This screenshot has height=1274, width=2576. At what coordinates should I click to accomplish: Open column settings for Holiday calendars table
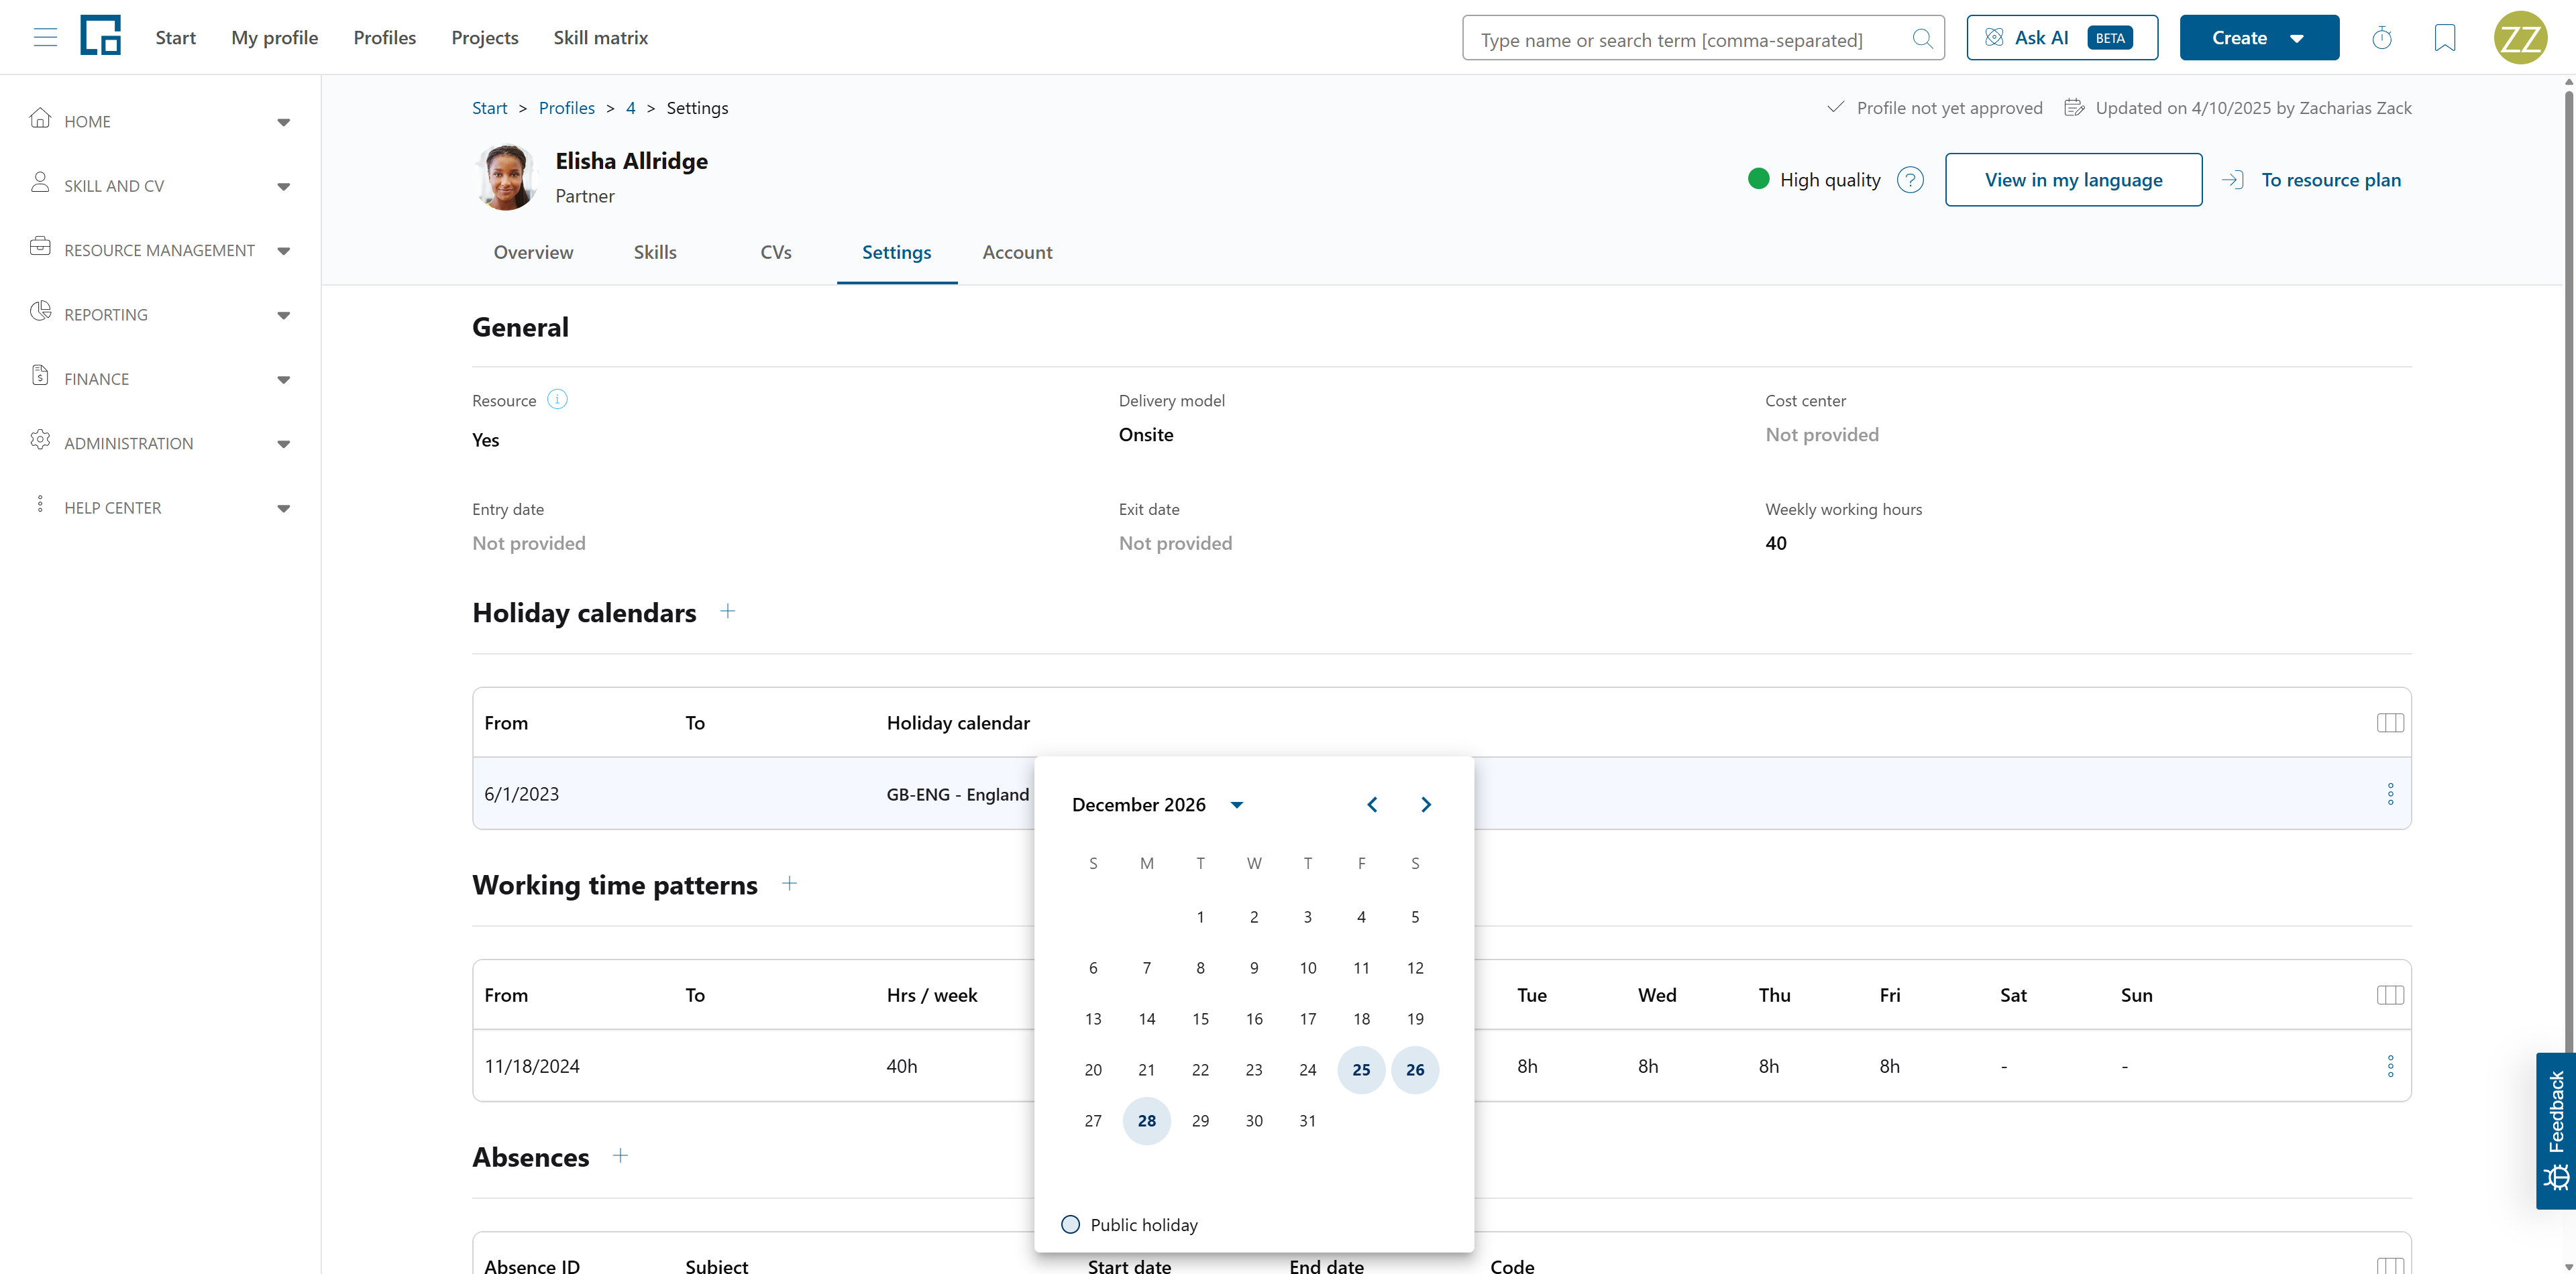pyautogui.click(x=2390, y=722)
